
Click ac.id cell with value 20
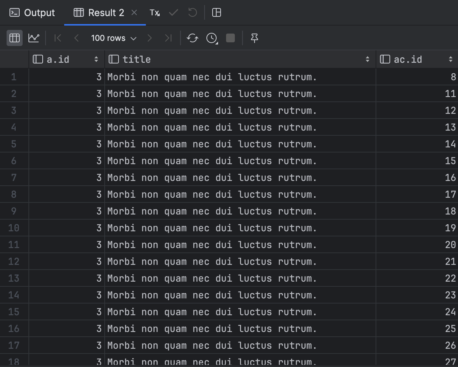(417, 245)
